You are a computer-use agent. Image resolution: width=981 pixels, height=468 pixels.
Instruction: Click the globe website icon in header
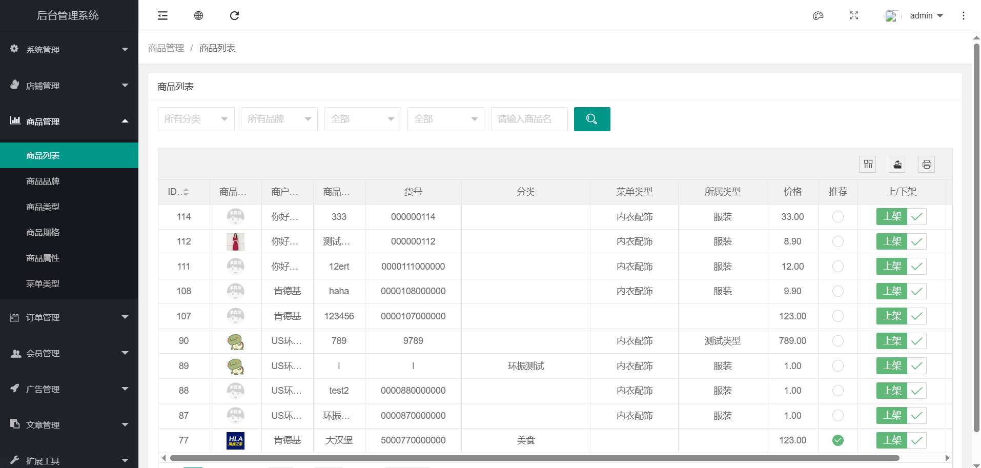point(198,16)
